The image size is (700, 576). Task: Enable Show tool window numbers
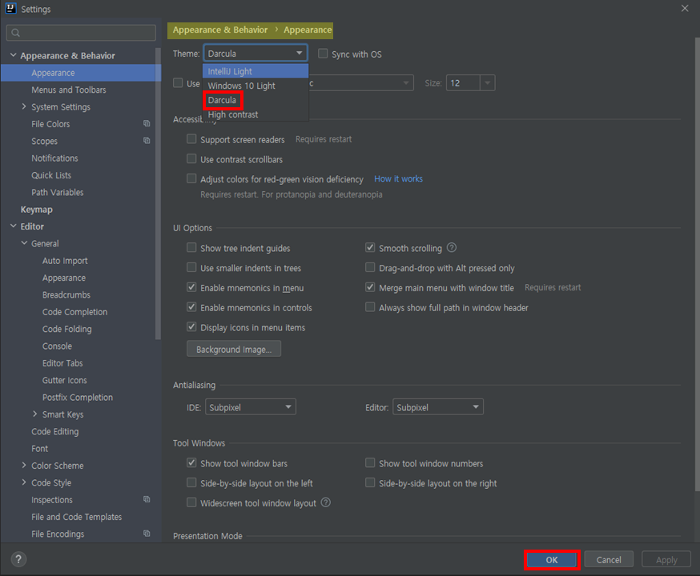coord(370,462)
